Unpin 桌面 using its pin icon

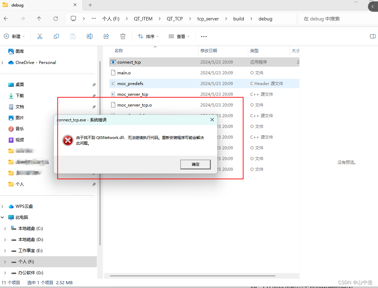[x=94, y=85]
